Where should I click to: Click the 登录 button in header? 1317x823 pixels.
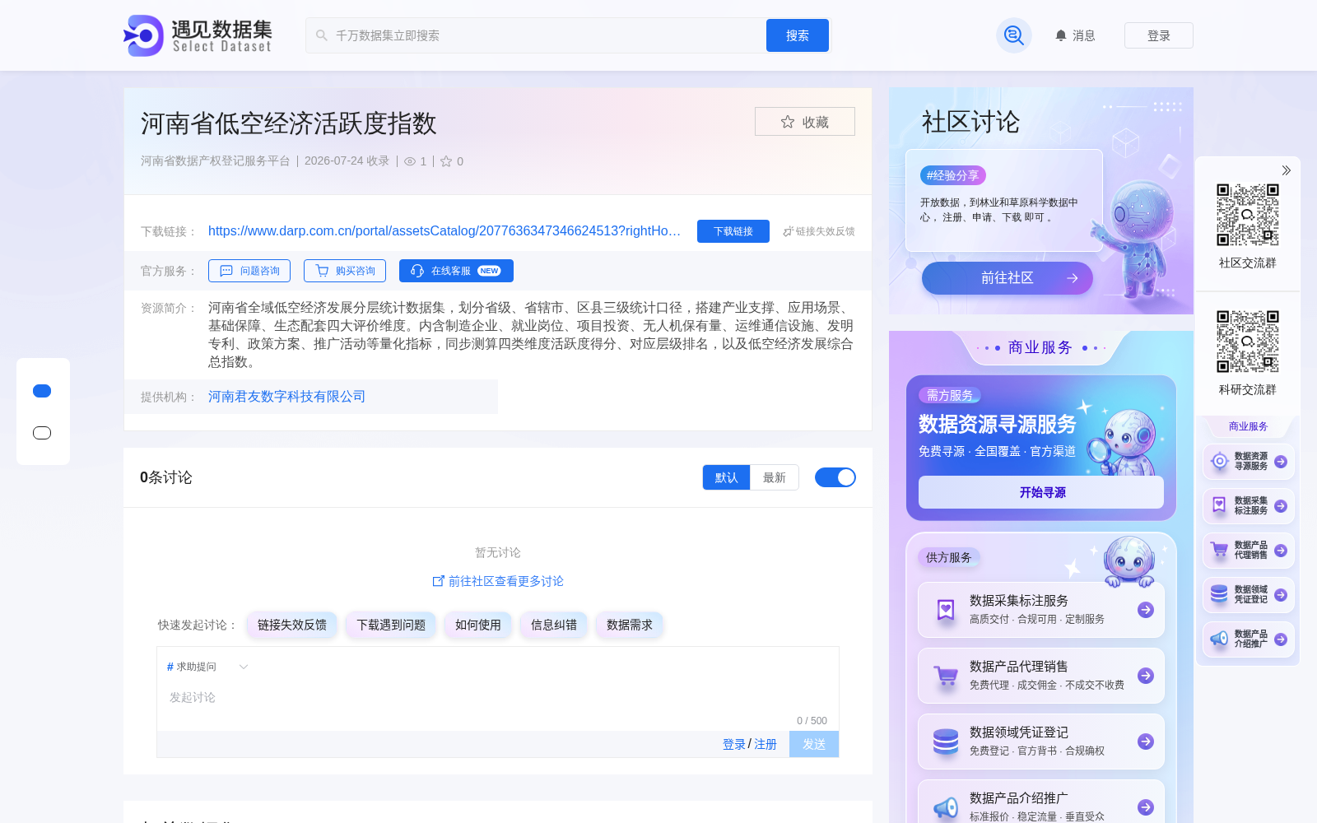(x=1159, y=35)
